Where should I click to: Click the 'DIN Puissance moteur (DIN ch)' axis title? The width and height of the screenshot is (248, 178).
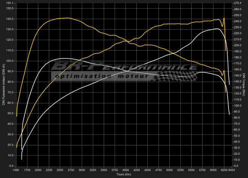tap(3, 84)
